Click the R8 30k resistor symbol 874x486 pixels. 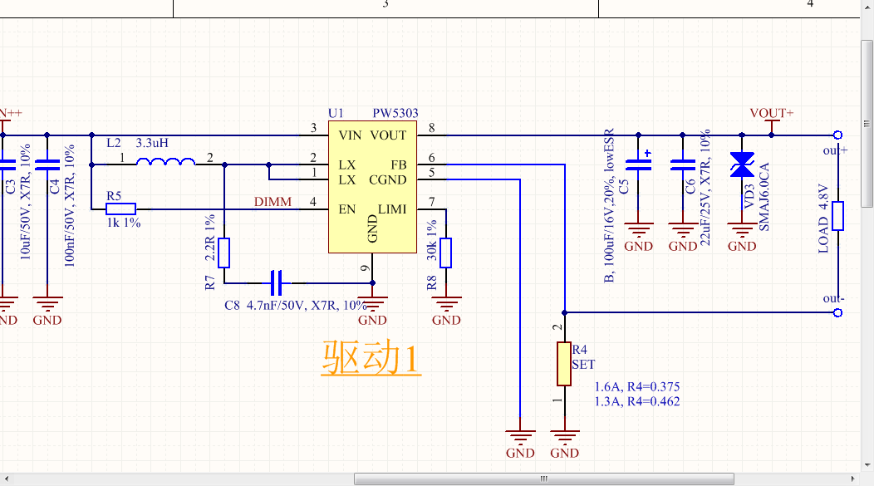[446, 253]
